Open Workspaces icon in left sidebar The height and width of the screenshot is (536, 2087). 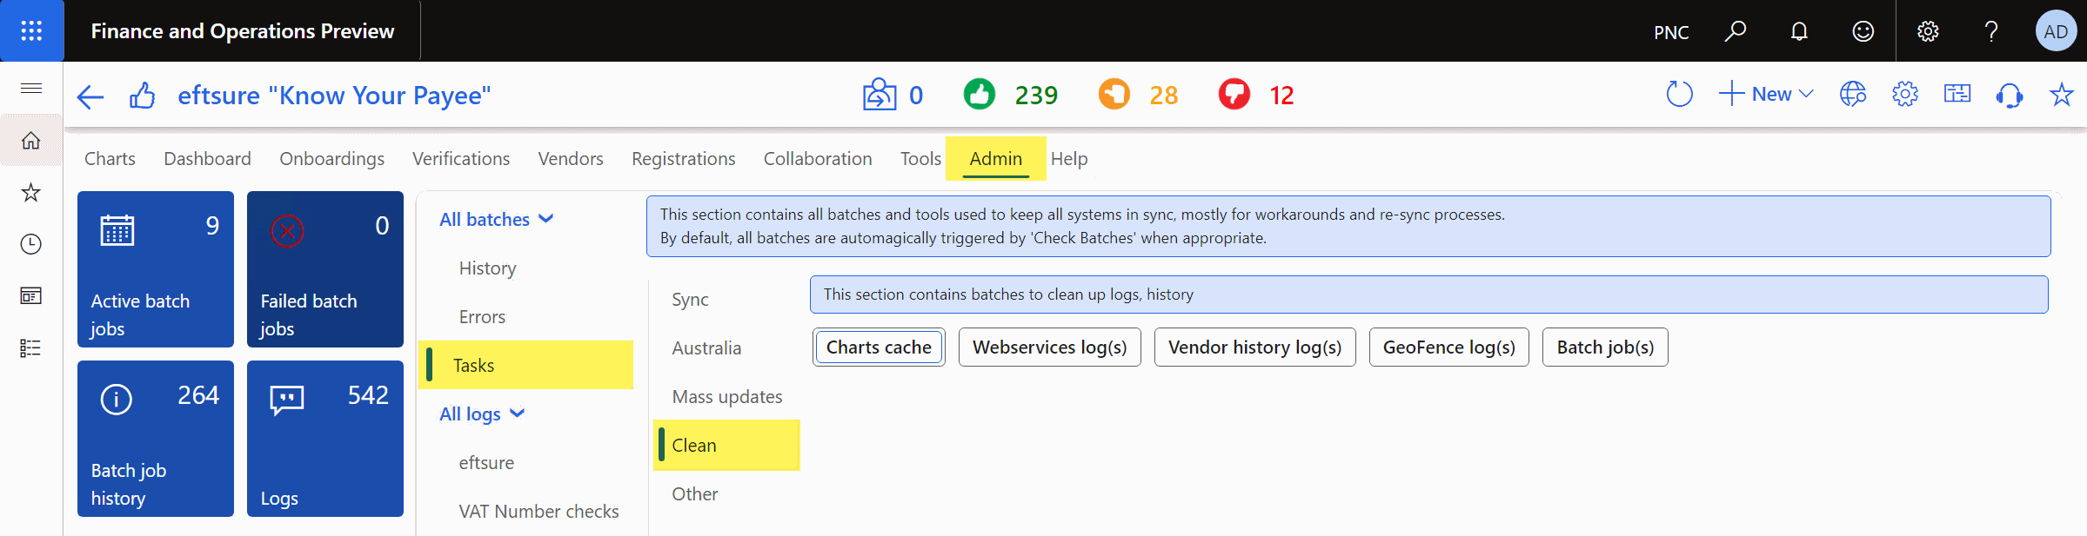pyautogui.click(x=31, y=296)
